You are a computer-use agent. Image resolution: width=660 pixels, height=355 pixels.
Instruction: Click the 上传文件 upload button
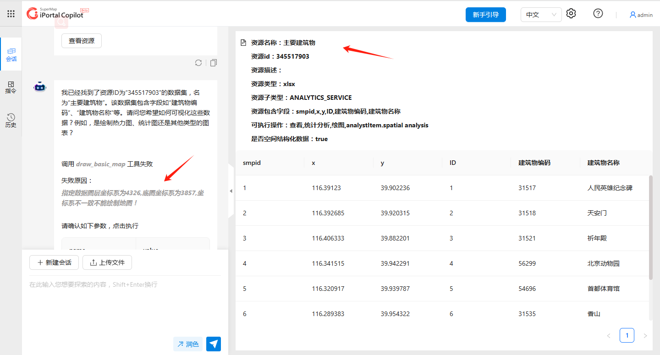coord(107,262)
